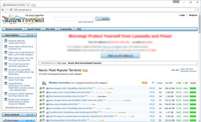Click magnet icon for Mercy.2016 row

tap(43, 104)
